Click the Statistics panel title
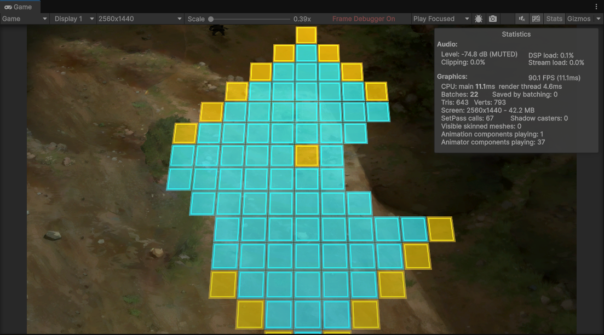Image resolution: width=604 pixels, height=335 pixels. coord(516,34)
